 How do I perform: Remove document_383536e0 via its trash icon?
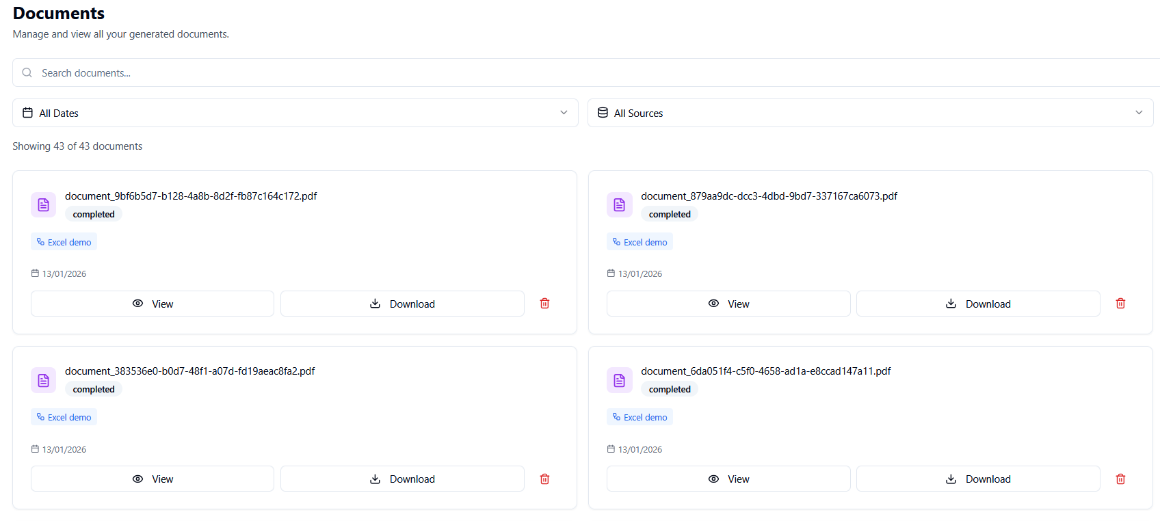click(x=544, y=479)
